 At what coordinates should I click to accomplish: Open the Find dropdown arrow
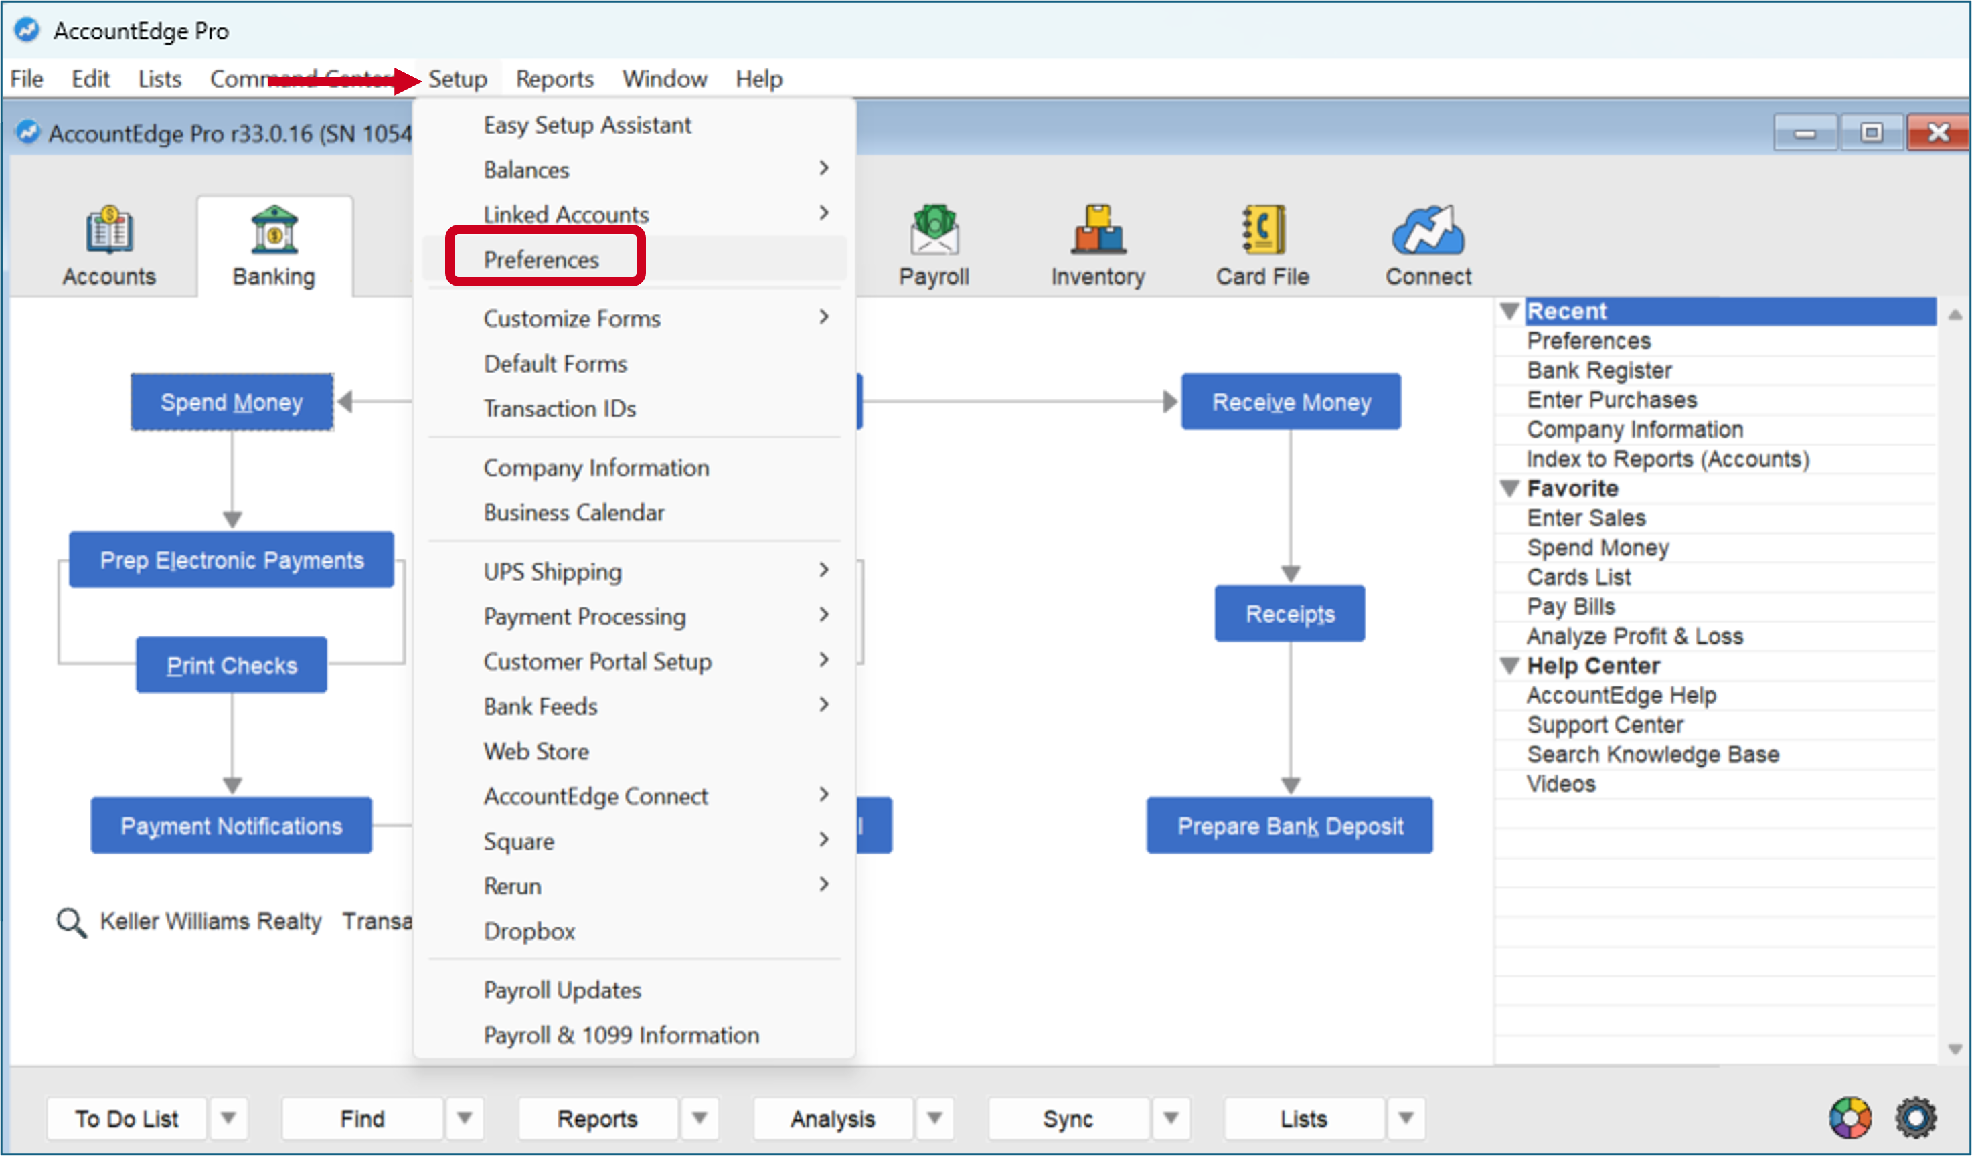pos(465,1119)
